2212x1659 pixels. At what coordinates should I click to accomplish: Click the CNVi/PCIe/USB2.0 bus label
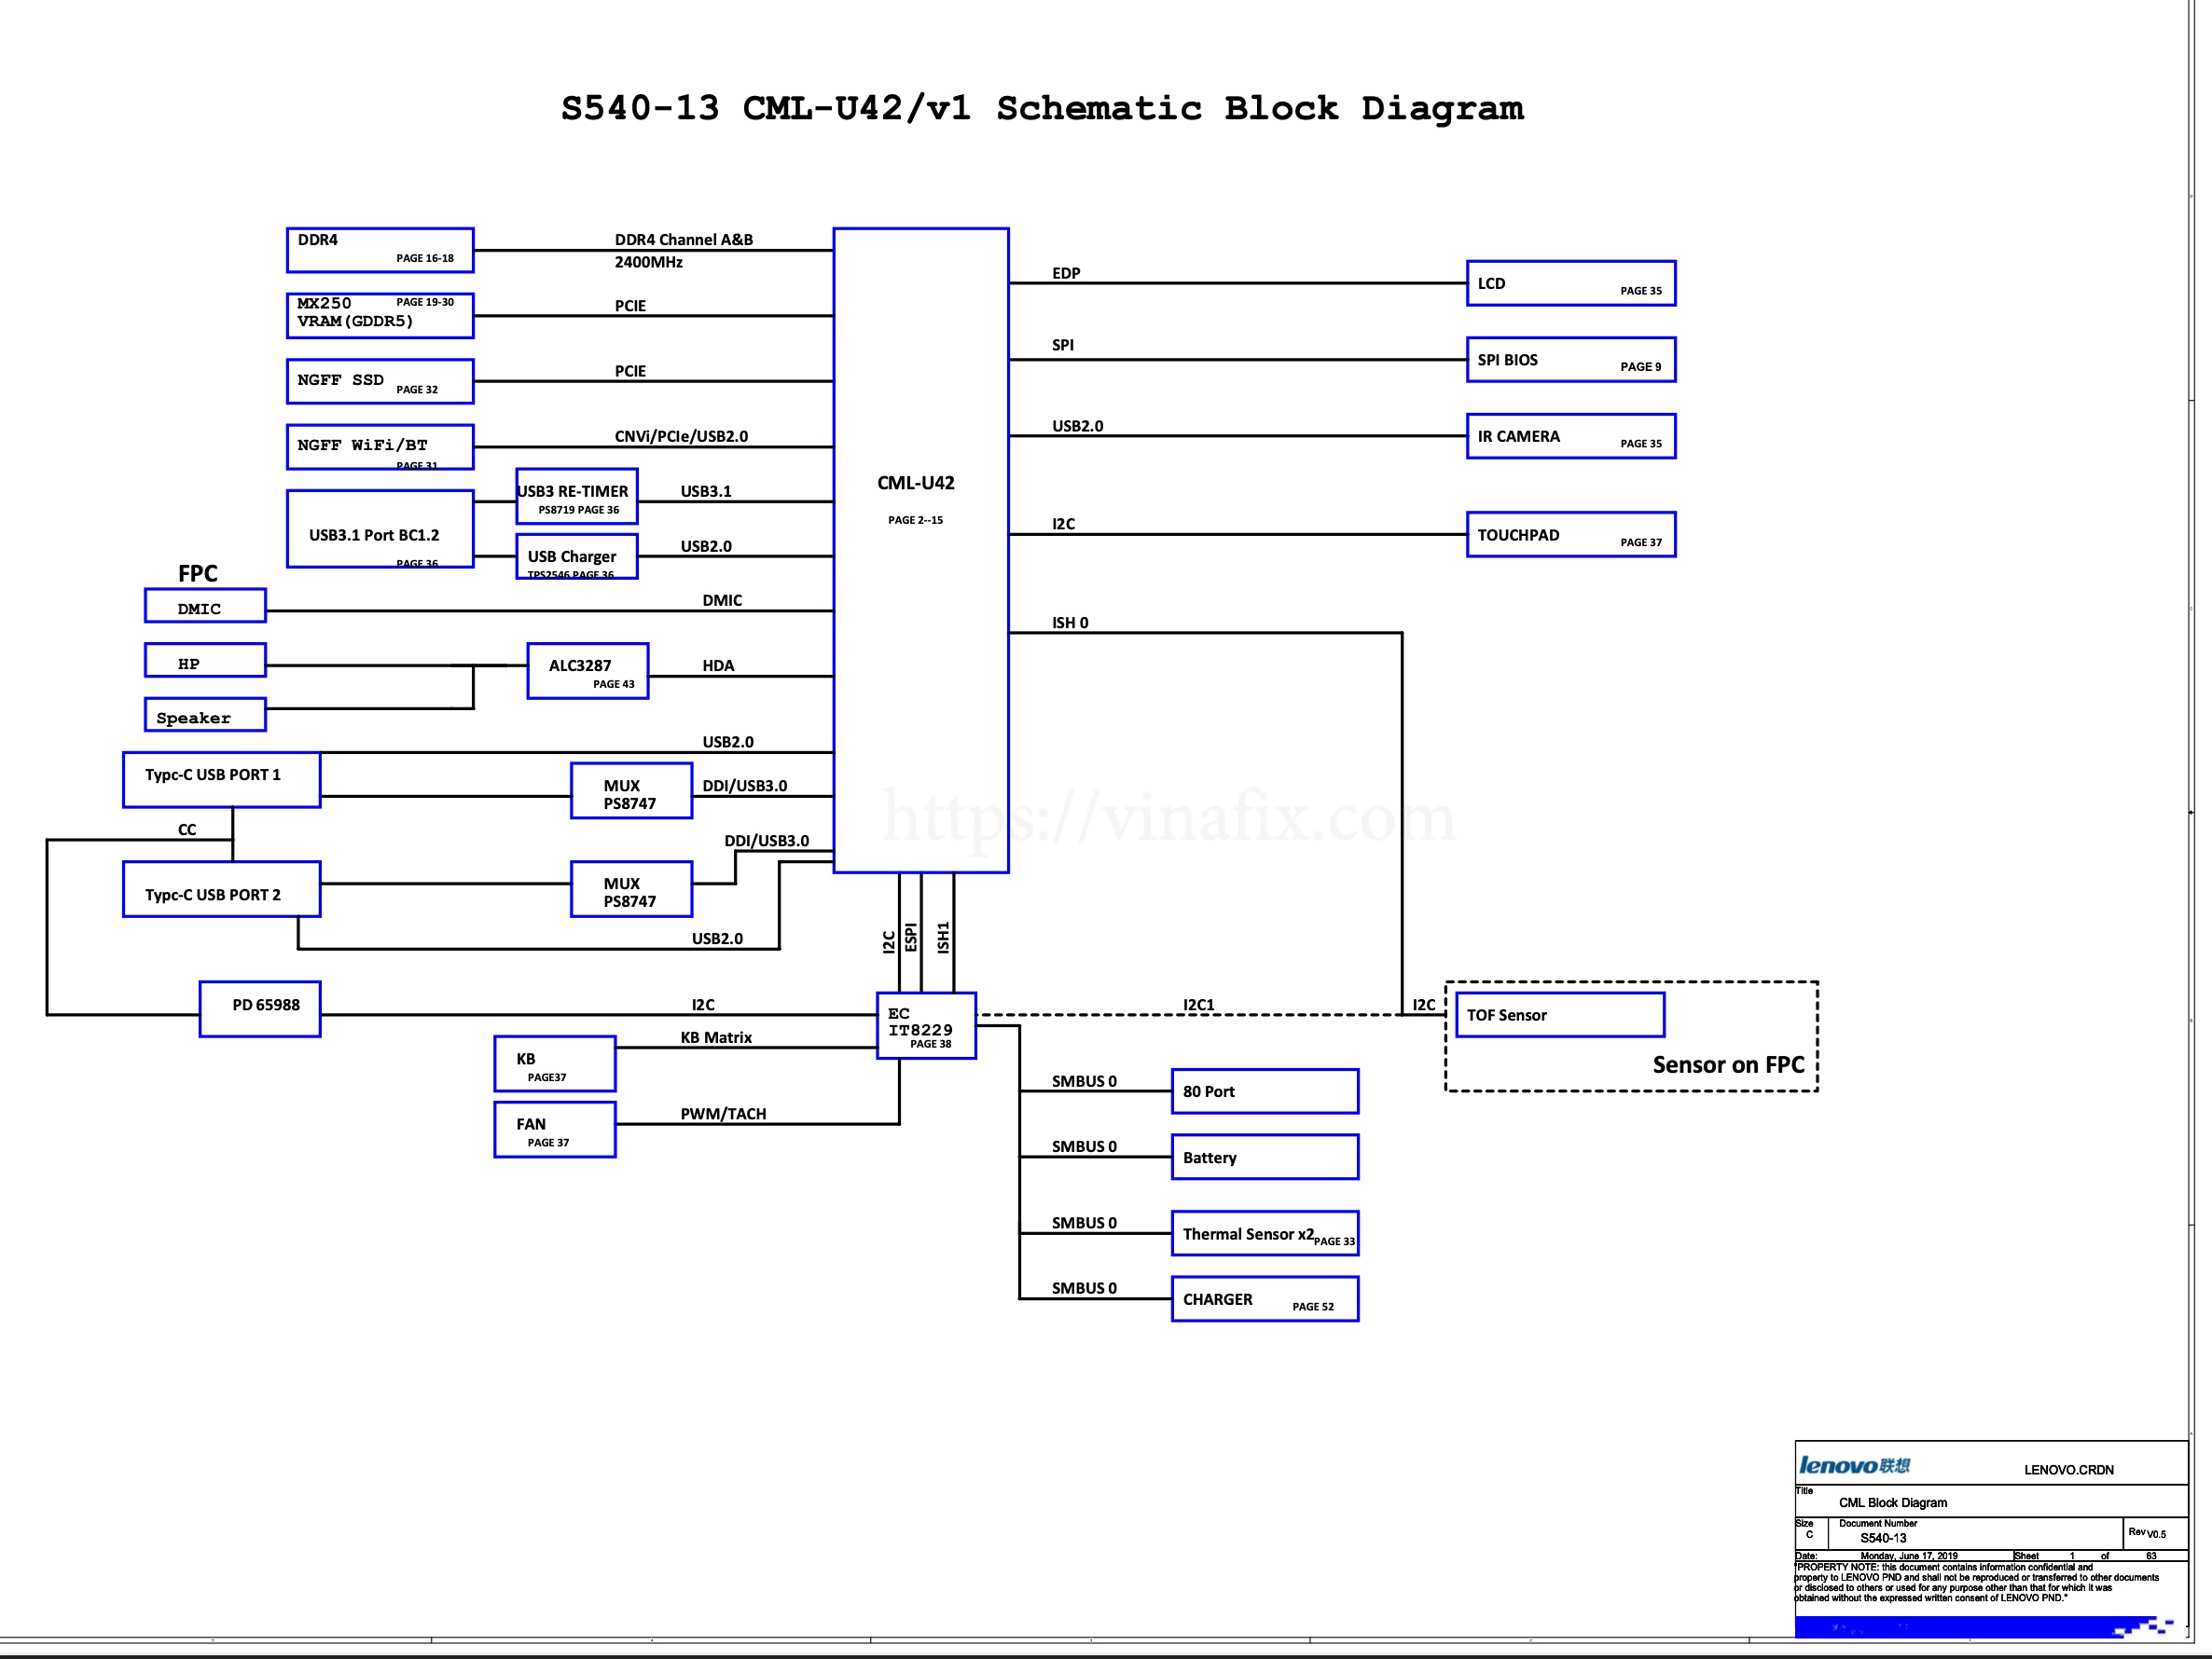(681, 437)
